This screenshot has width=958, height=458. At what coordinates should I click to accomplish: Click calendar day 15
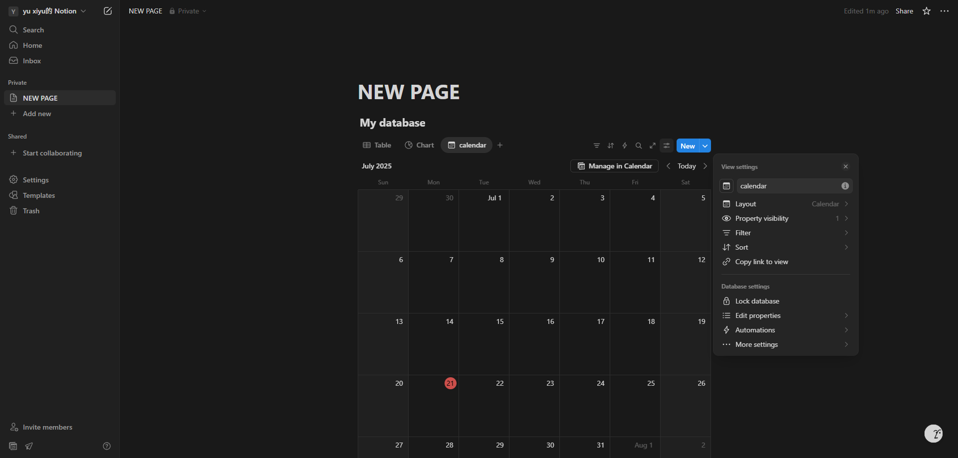(484, 344)
